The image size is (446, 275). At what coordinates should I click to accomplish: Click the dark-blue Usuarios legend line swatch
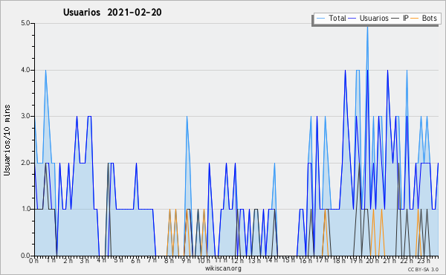[x=352, y=19]
